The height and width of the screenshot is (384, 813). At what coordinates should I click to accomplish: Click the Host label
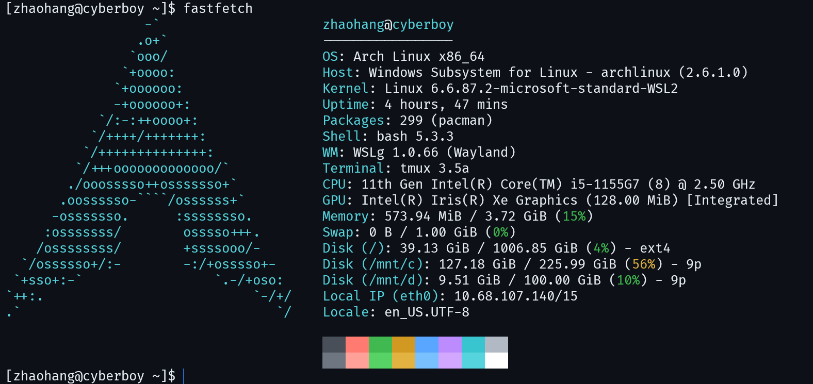(338, 73)
